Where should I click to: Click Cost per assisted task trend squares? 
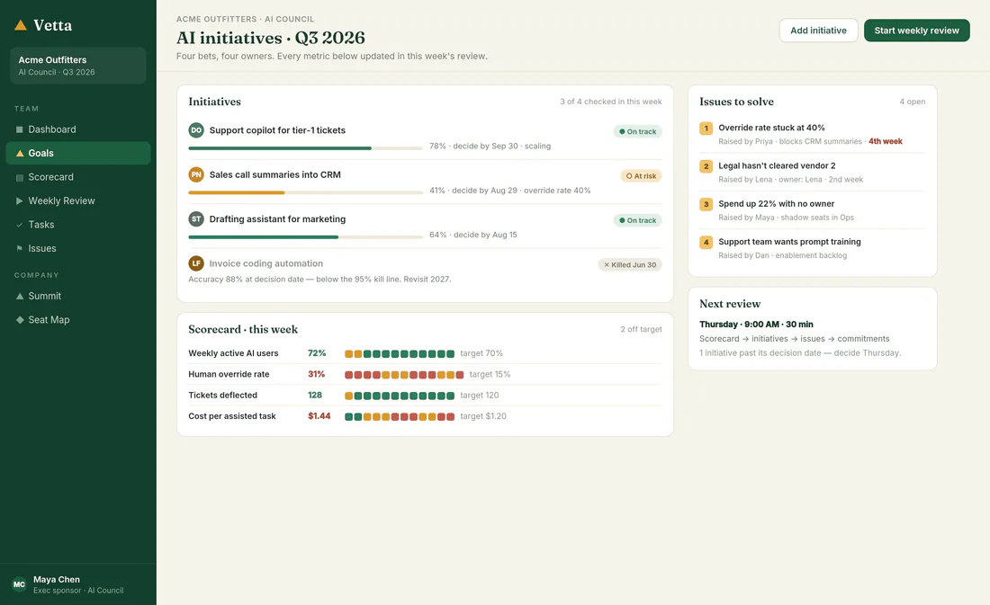[x=400, y=416]
